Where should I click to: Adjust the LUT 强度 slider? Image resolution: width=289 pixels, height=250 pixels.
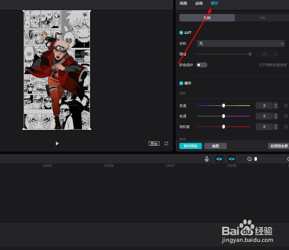point(250,54)
